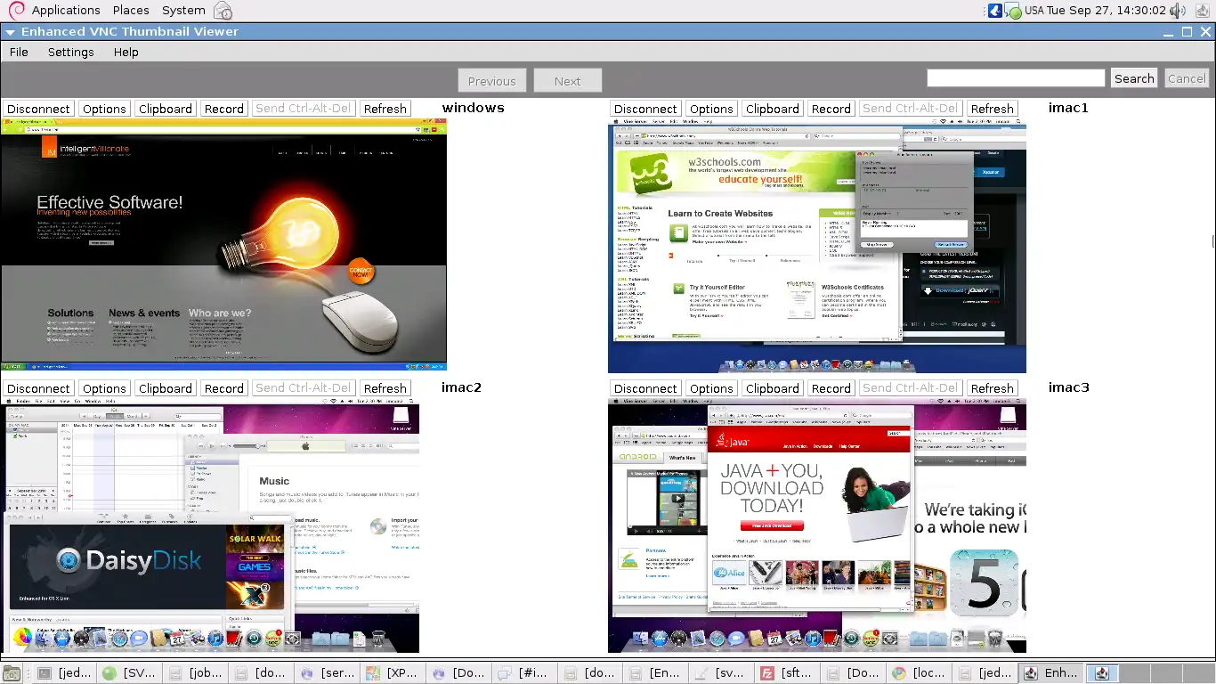Click the "Tue Sep 27, 14:30:02" panel clock
Screen dimensions: 1216x684
1107,11
